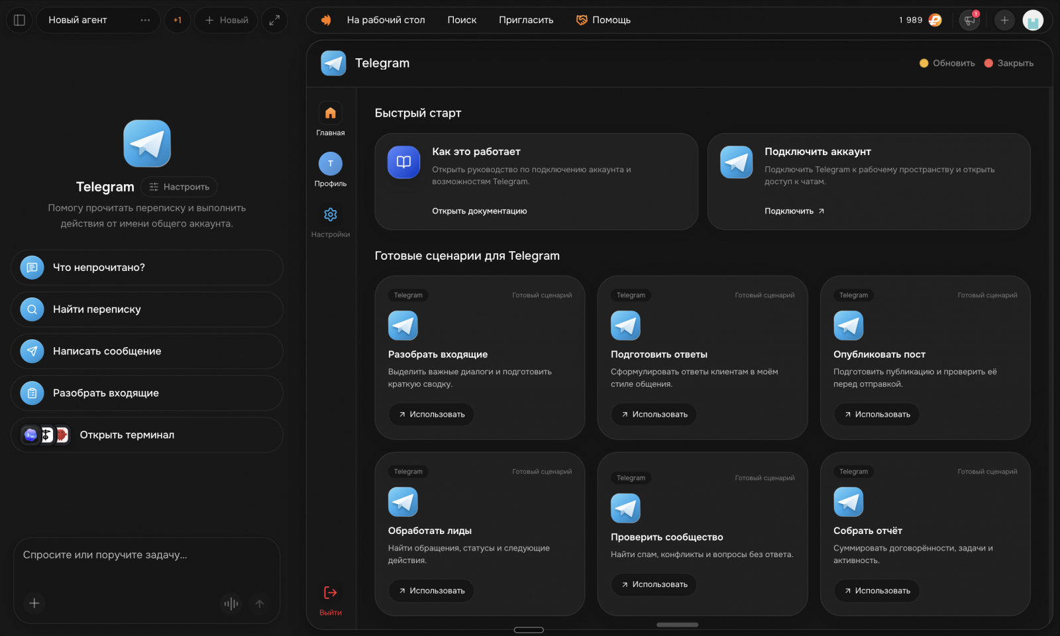This screenshot has width=1060, height=636.
Task: Click Telegram icon in Проверить сообщество card
Action: coord(625,508)
